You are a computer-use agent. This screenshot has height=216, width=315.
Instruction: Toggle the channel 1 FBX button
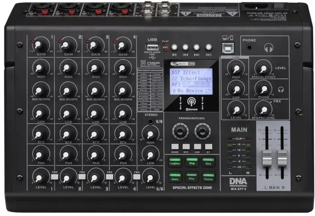coord(55,177)
